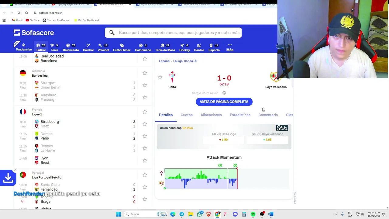The width and height of the screenshot is (389, 219).
Task: Favorite the Liga Portugal Betclic star
Action: [145, 175]
